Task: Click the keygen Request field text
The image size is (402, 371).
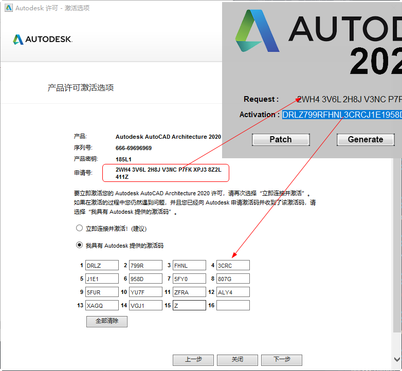Action: 350,99
